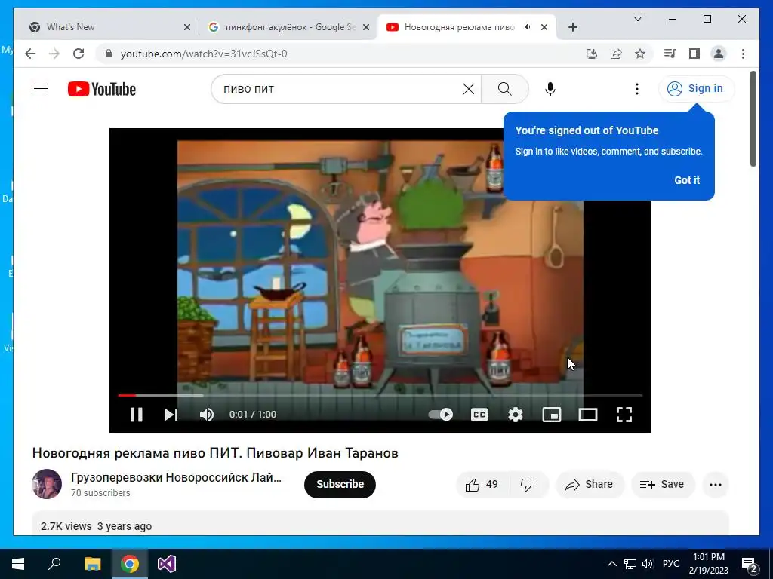Open network status from the tray

click(630, 564)
